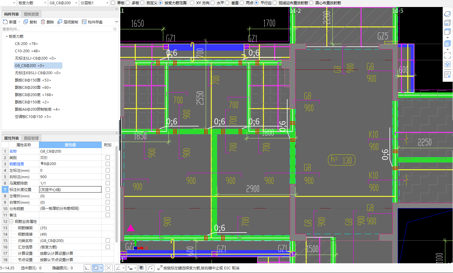Image resolution: width=453 pixels, height=273 pixels.
Task: Close the component list panel
Action: [117, 9]
